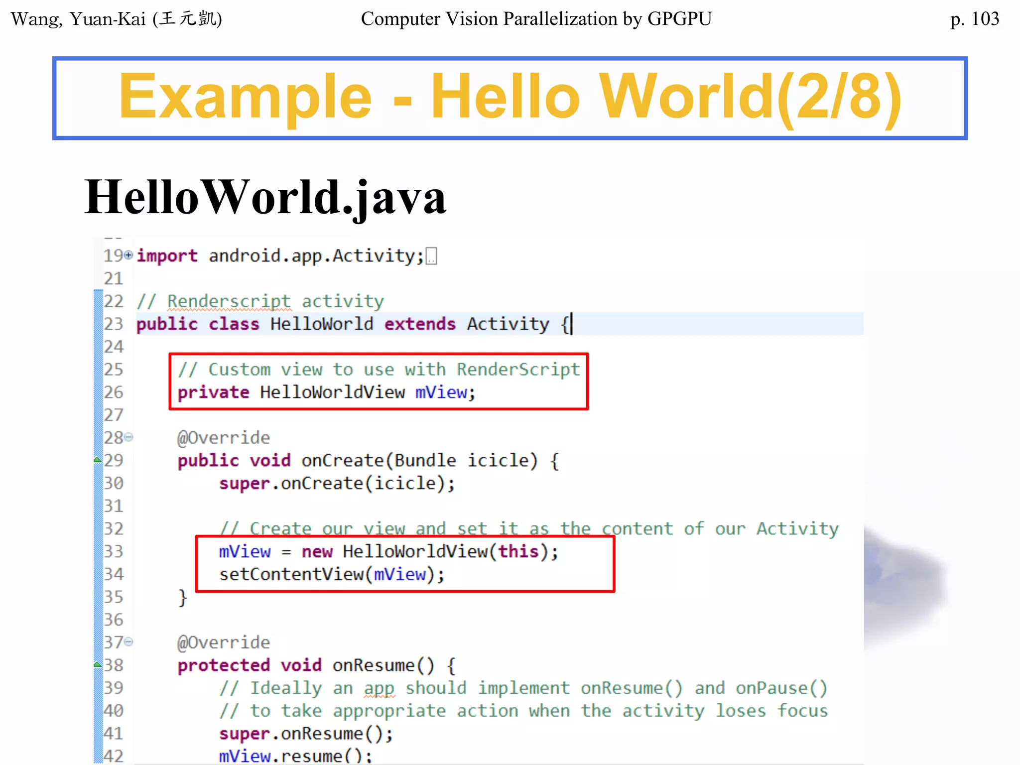
Task: Click the class name HelloWorld on line 23
Action: coord(322,324)
